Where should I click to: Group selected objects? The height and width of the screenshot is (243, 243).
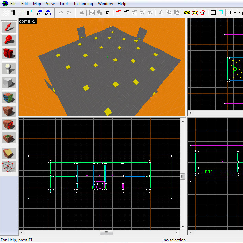coord(92,13)
